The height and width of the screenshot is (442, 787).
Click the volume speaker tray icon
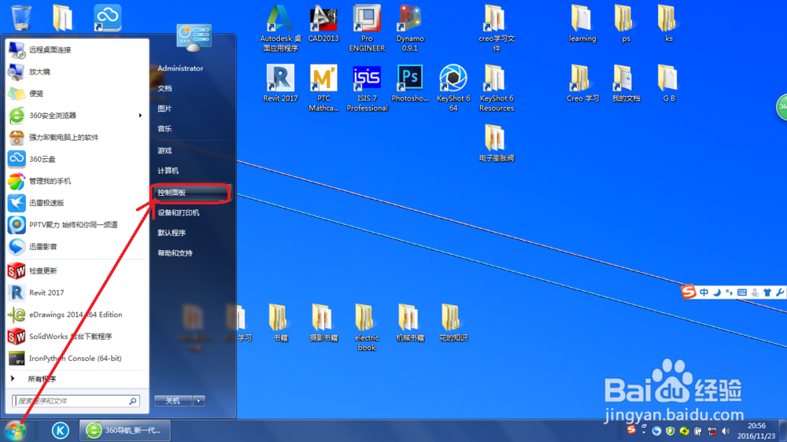[726, 431]
